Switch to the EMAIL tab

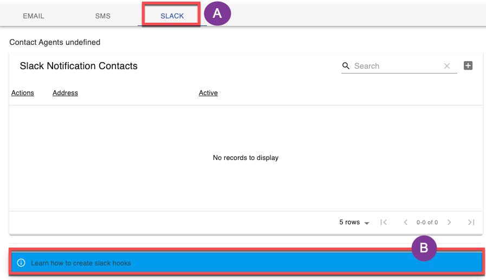[x=34, y=16]
